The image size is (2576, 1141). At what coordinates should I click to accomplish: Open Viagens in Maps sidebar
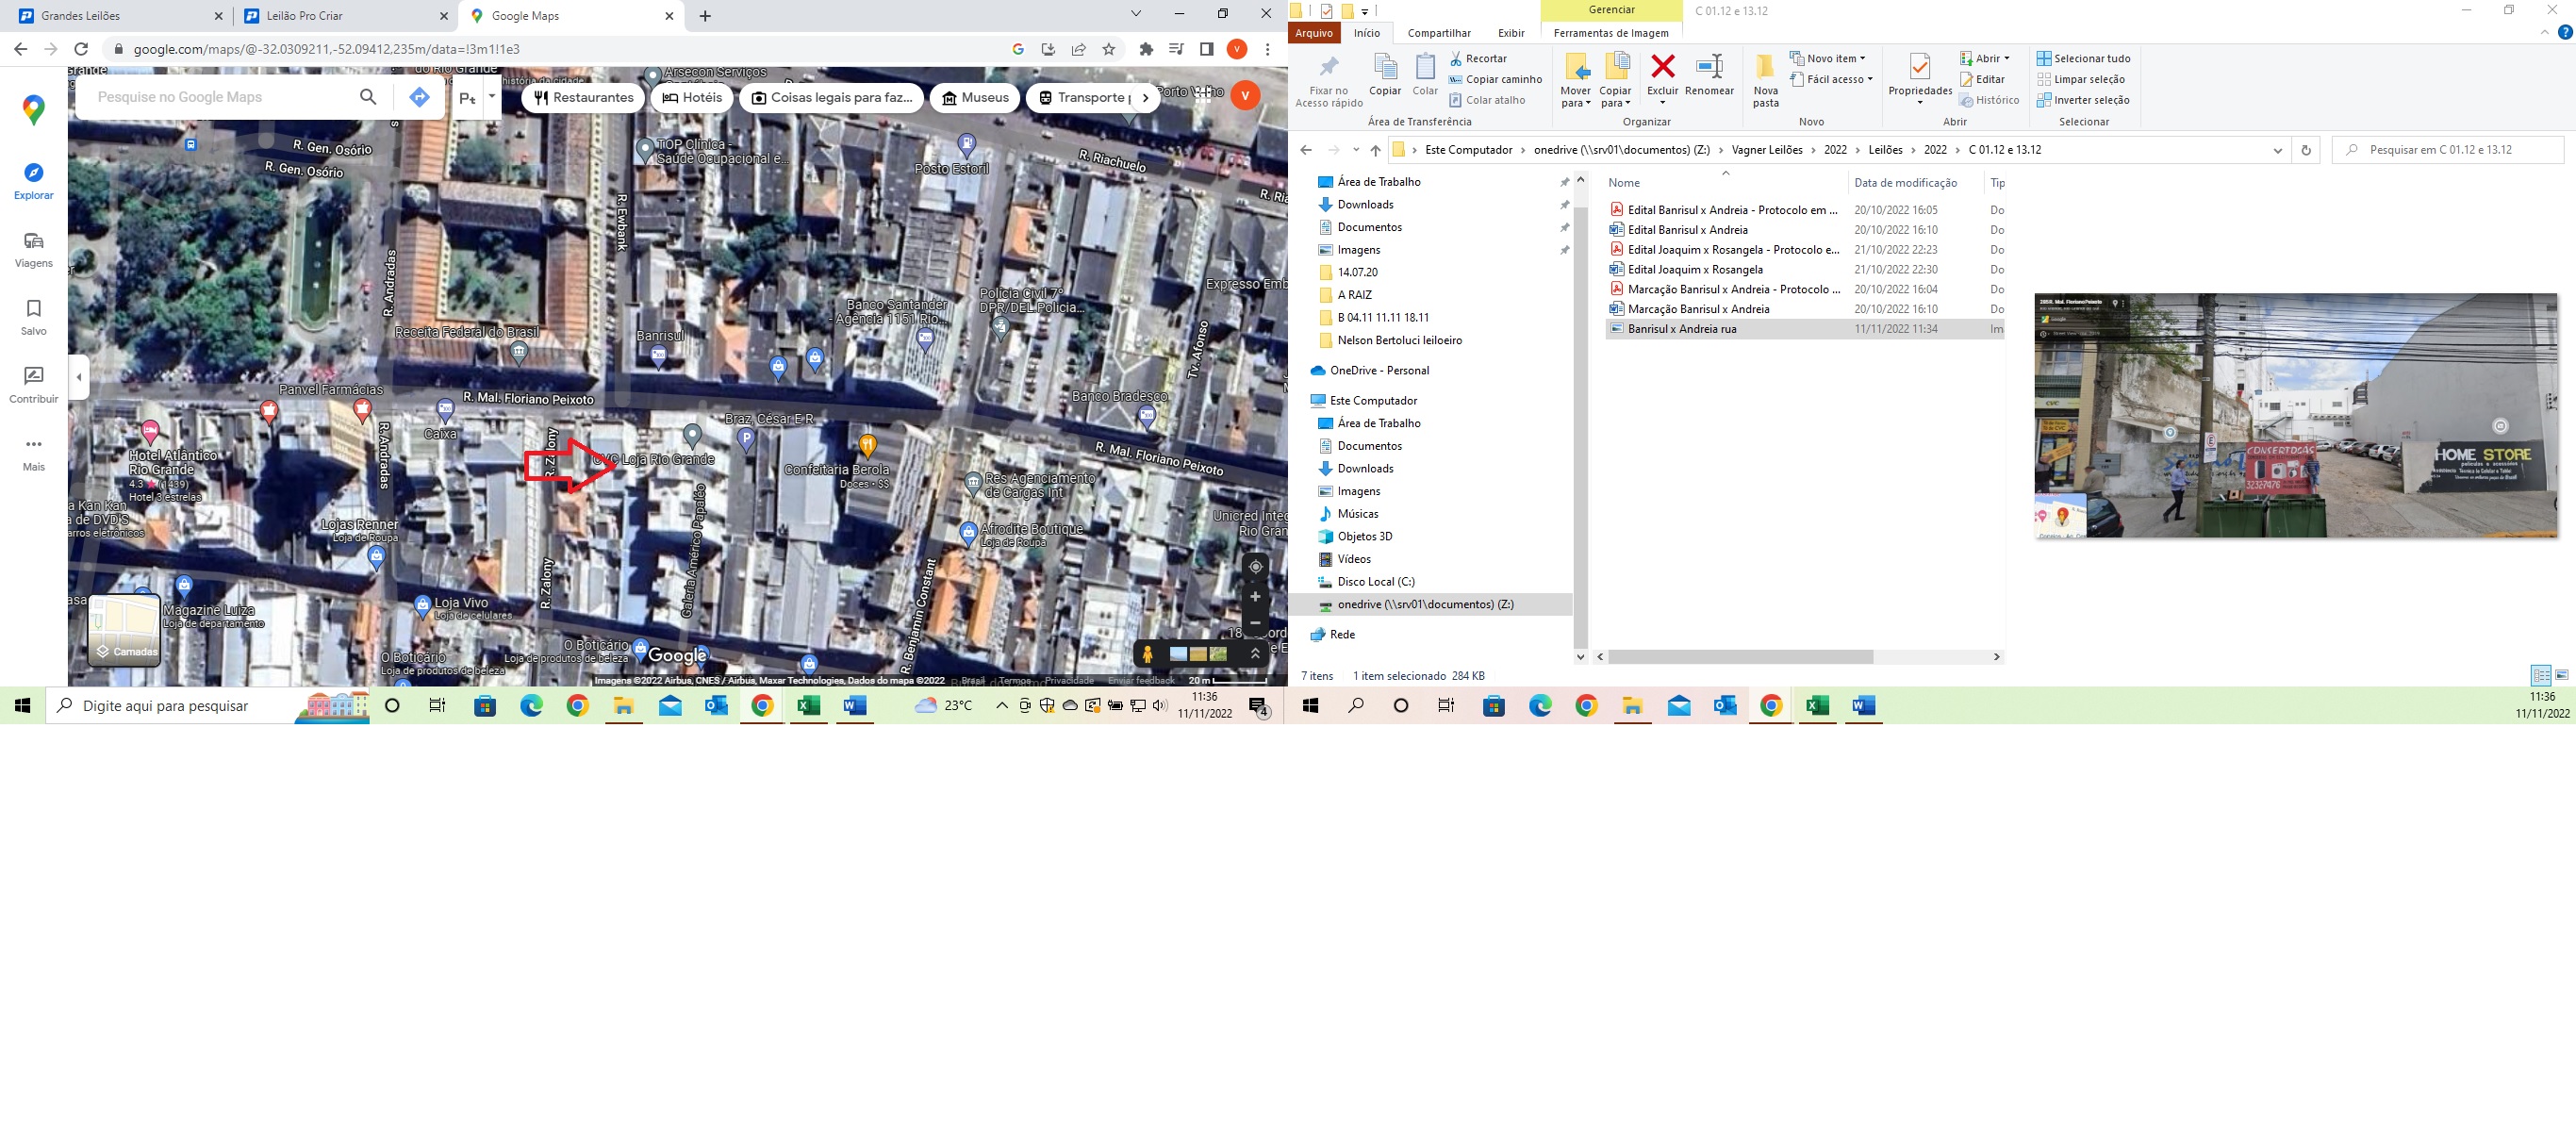point(33,249)
